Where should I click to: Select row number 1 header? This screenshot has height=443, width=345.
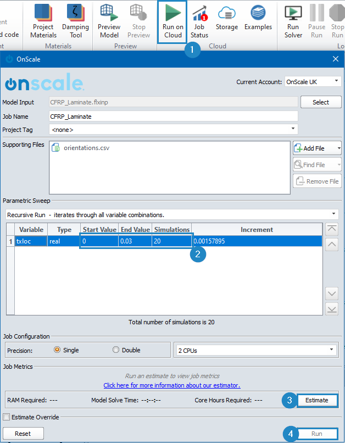(x=10, y=241)
